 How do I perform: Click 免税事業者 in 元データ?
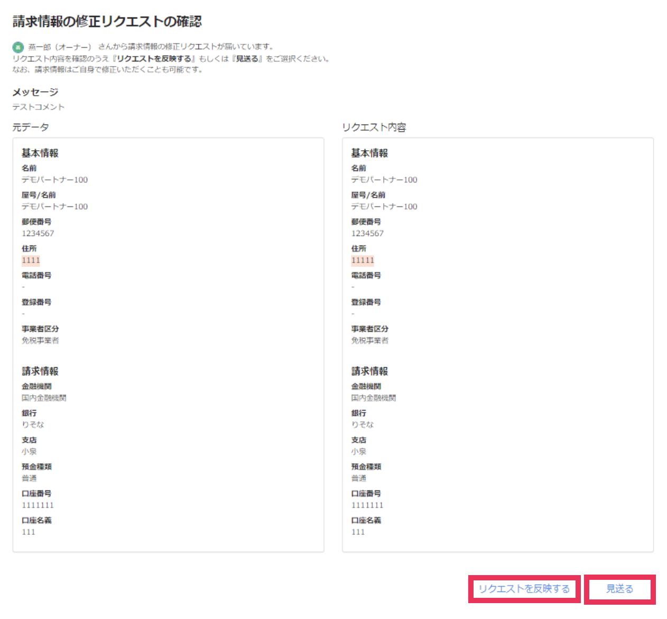click(40, 341)
